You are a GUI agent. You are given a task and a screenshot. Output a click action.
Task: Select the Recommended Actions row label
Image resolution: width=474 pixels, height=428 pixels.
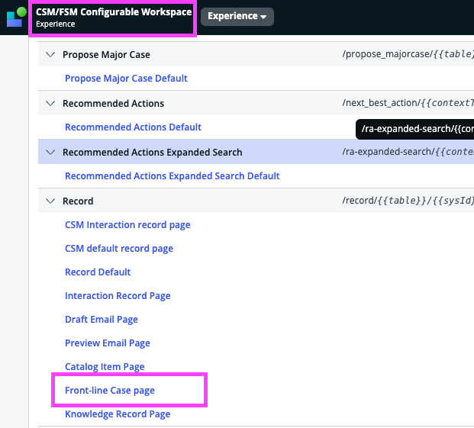[113, 103]
